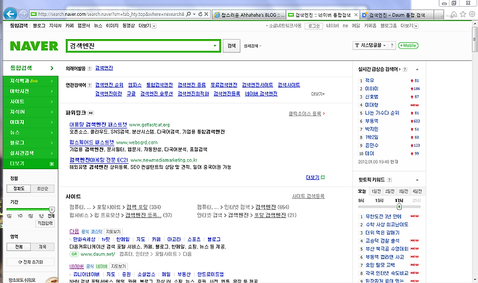The width and height of the screenshot is (478, 283).
Task: Click the browser back arrow button
Action: [x=11, y=14]
